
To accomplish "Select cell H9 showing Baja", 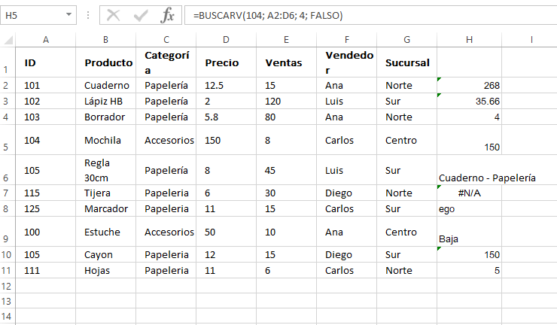I will click(x=469, y=232).
